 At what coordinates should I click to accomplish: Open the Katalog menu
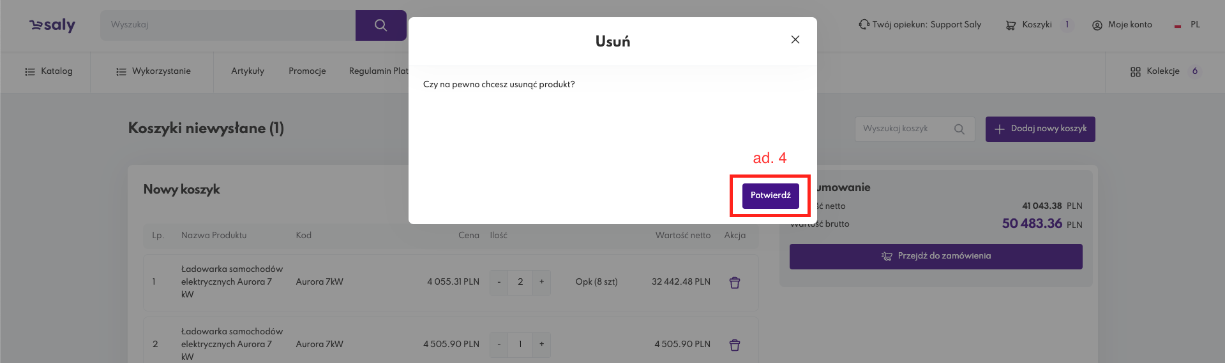tap(49, 71)
